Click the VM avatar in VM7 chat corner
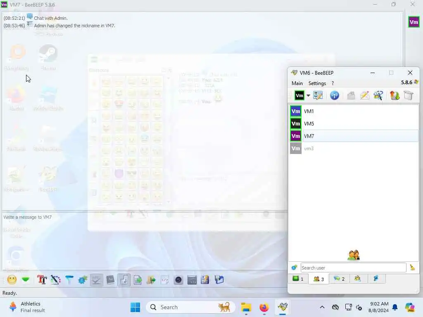The image size is (423, 317). click(x=413, y=22)
